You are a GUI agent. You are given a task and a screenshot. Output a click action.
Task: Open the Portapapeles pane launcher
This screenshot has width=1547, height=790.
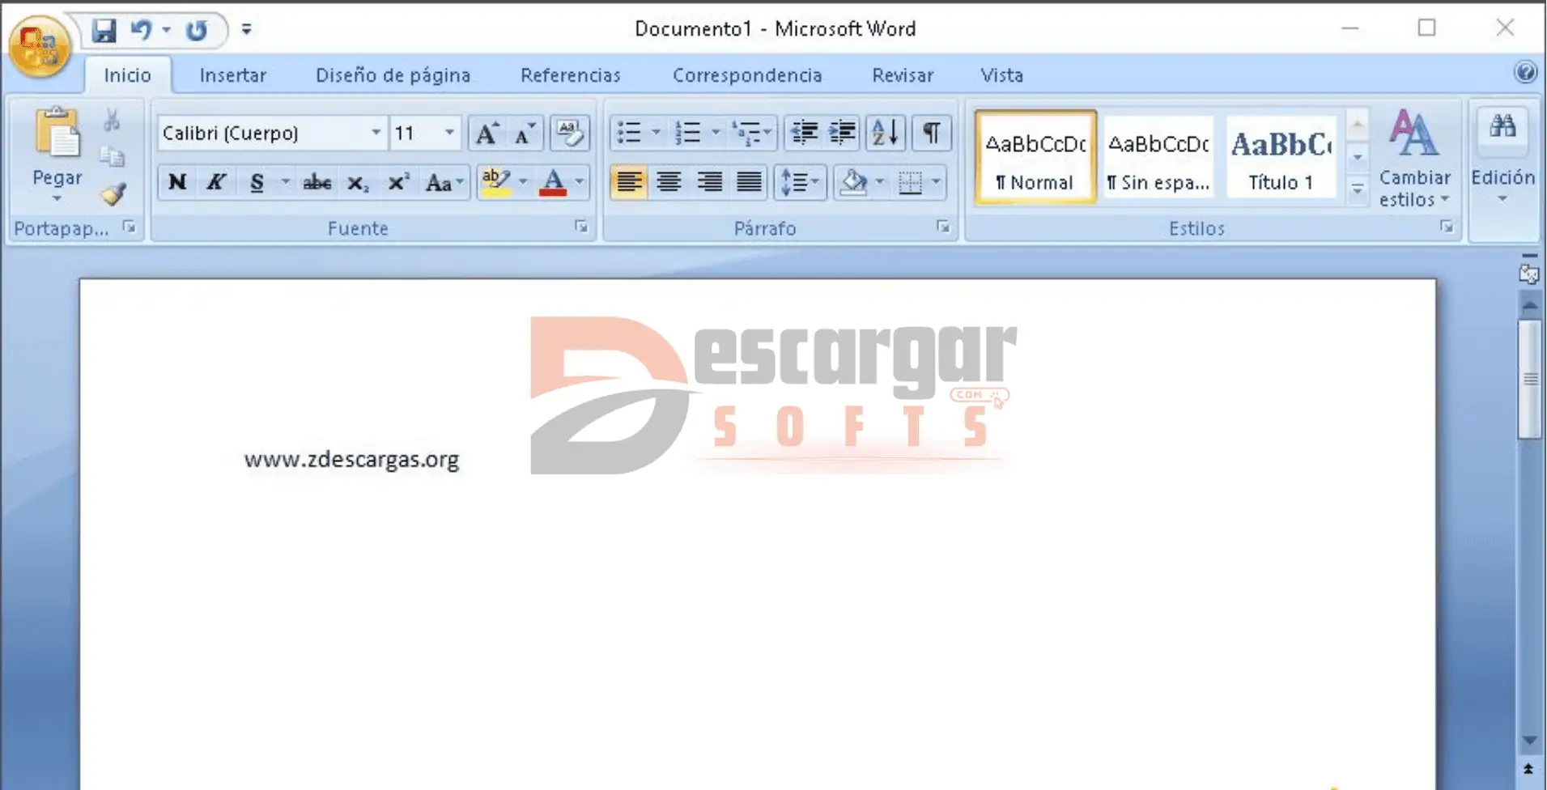pyautogui.click(x=130, y=227)
